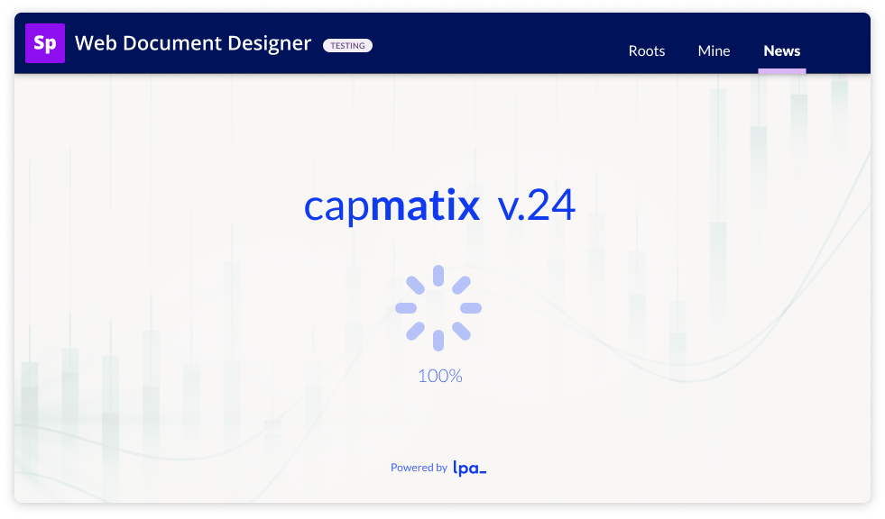Switch to the Mine tab
The width and height of the screenshot is (885, 519).
point(714,50)
